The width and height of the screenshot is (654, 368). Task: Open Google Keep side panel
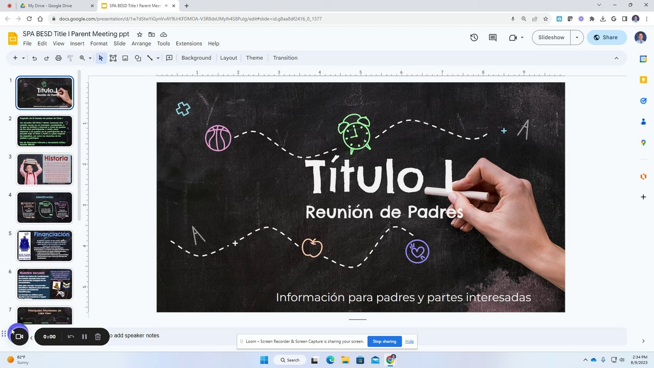coord(643,80)
